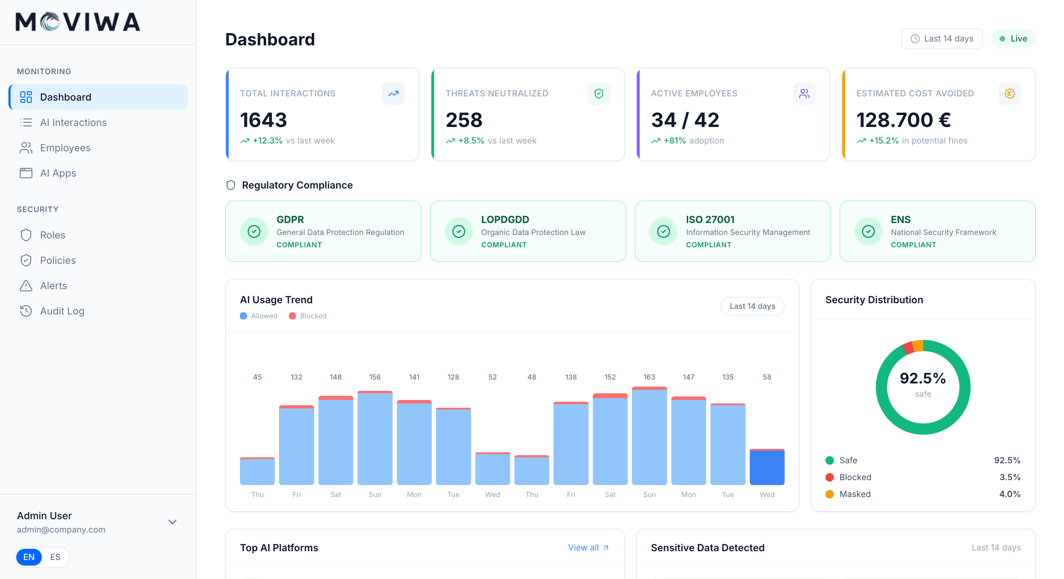Click the first Thu bar labeled 45
Viewport: 1064px width, 579px height.
[x=257, y=471]
